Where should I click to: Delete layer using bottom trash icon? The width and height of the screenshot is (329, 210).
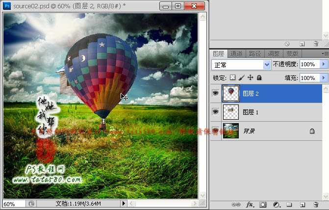316,204
